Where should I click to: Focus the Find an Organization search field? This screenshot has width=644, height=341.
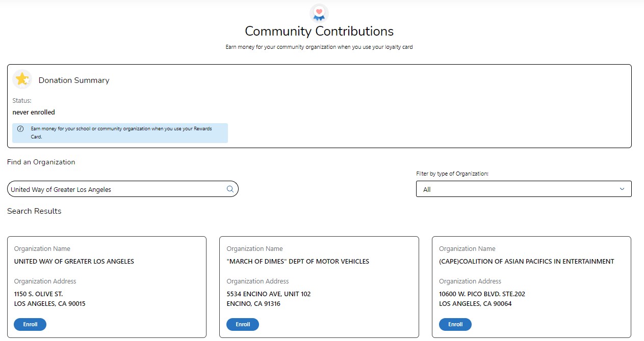(116, 189)
